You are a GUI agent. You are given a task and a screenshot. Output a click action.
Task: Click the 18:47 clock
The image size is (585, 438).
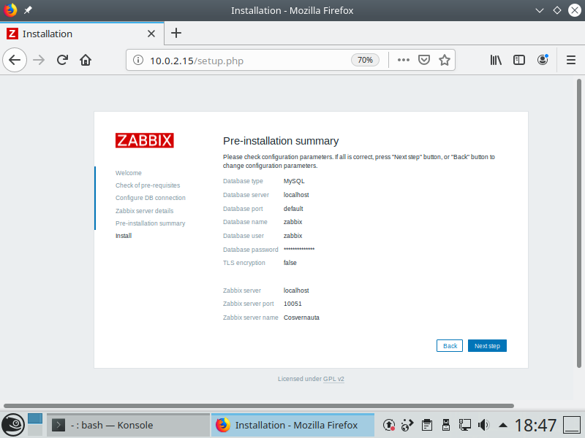[x=536, y=425]
